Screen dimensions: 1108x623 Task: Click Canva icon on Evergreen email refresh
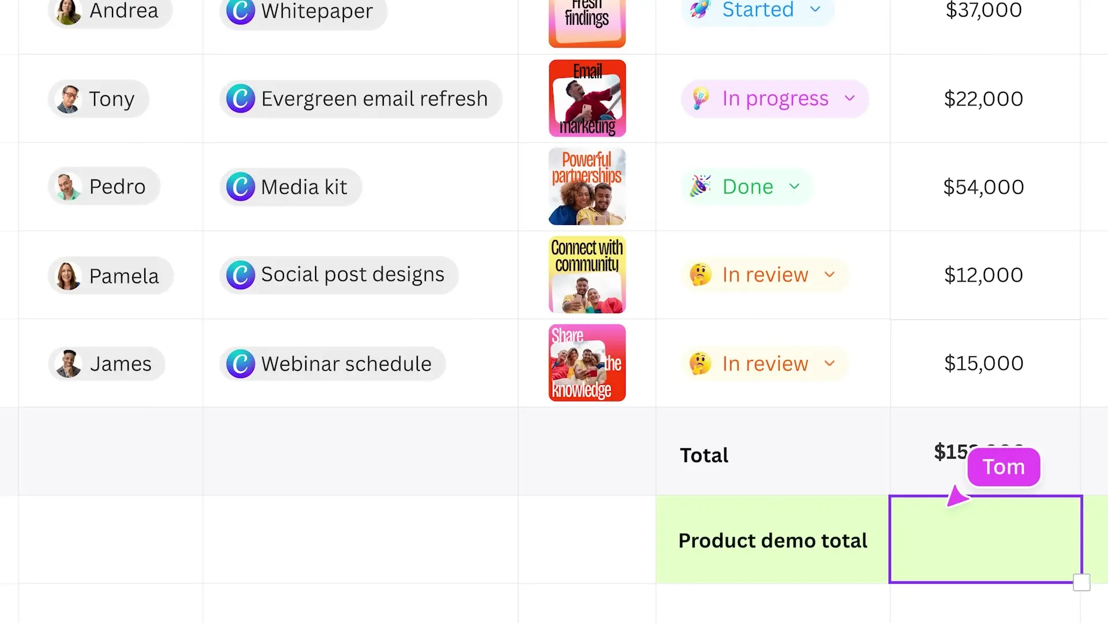(241, 99)
